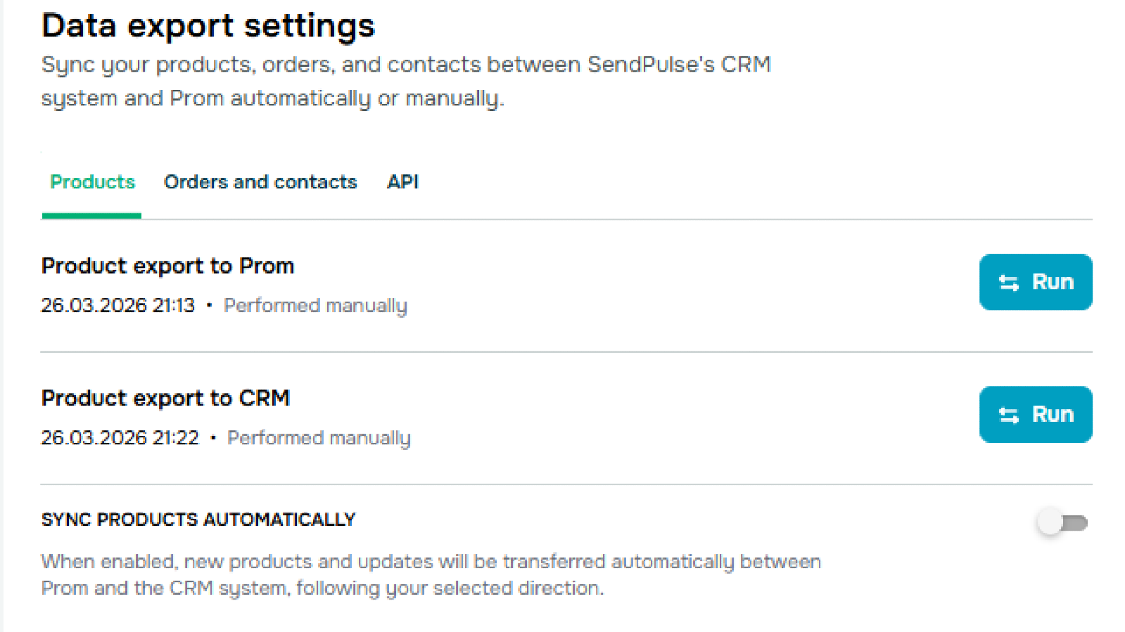Viewport: 1125px width, 632px height.
Task: Click the Product export to Prom title
Action: pos(167,266)
